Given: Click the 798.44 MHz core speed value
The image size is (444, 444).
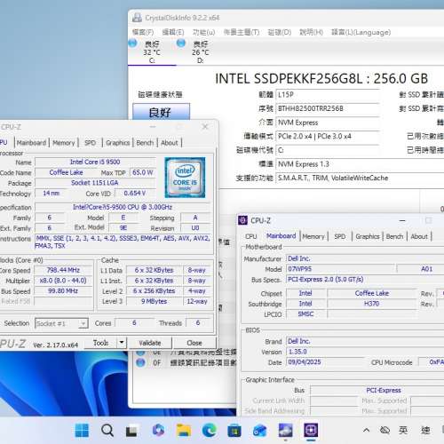Looking at the screenshot, I should click(63, 270).
